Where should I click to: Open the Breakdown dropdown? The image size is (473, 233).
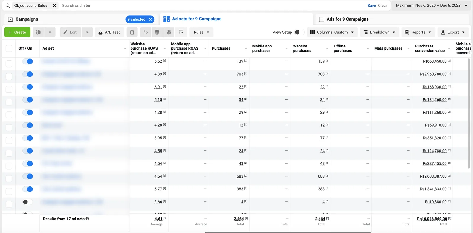coord(380,32)
